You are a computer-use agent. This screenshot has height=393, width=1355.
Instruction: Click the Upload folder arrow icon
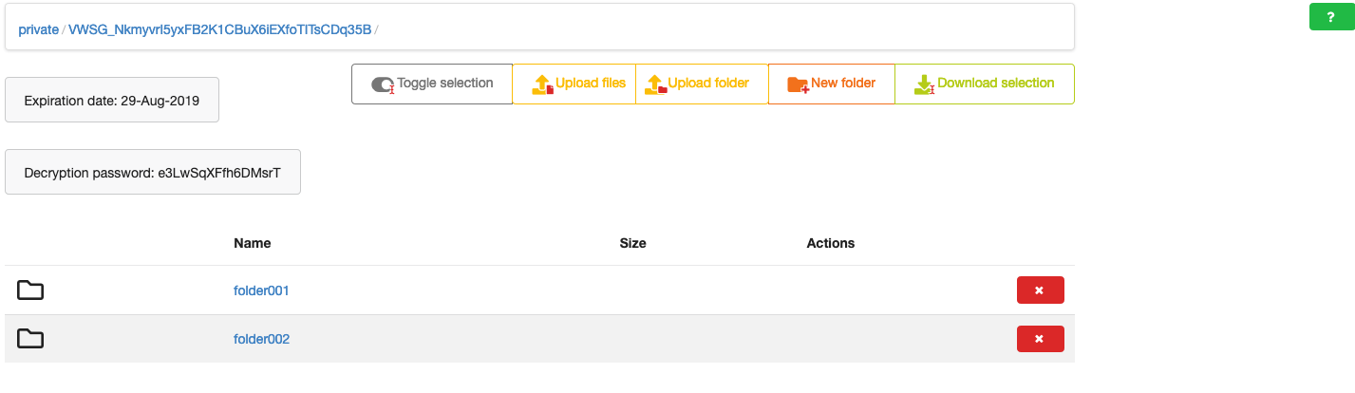point(655,84)
